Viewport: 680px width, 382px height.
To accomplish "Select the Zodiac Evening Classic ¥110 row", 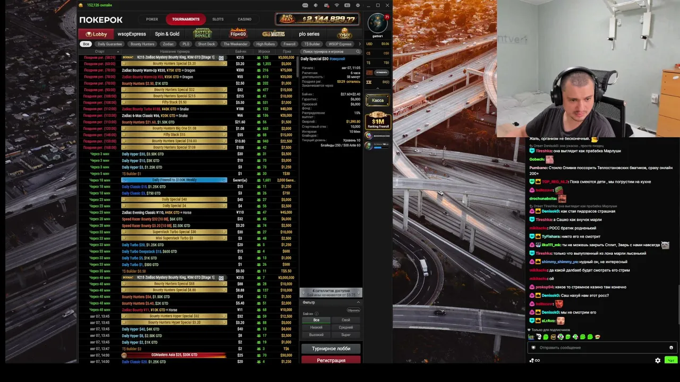I will 188,212.
